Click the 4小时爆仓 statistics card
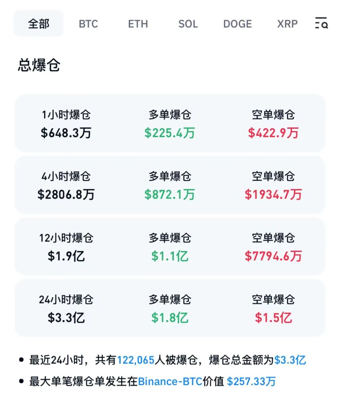 point(170,185)
